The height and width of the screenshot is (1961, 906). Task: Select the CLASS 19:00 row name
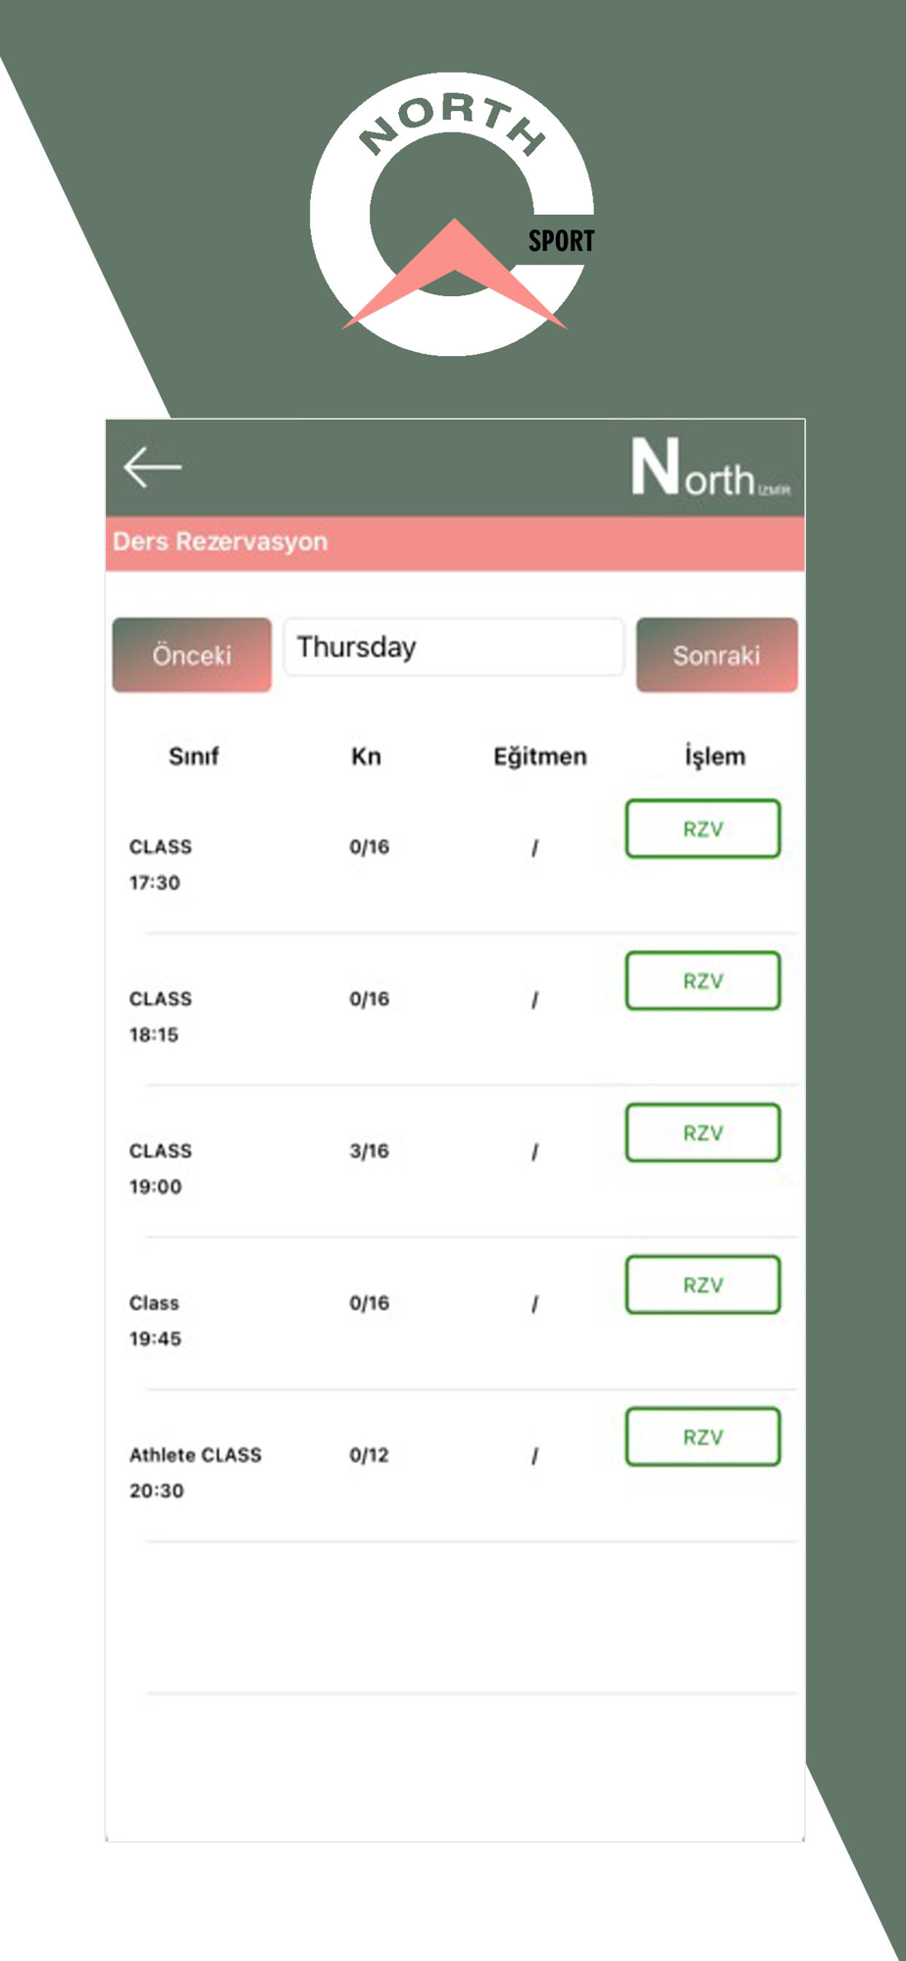tap(161, 1151)
